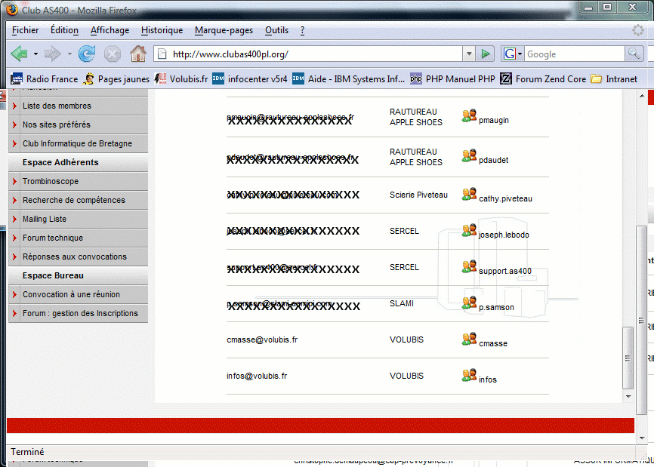Click the Espace Adhérents section header
This screenshot has height=467, width=654.
(60, 162)
